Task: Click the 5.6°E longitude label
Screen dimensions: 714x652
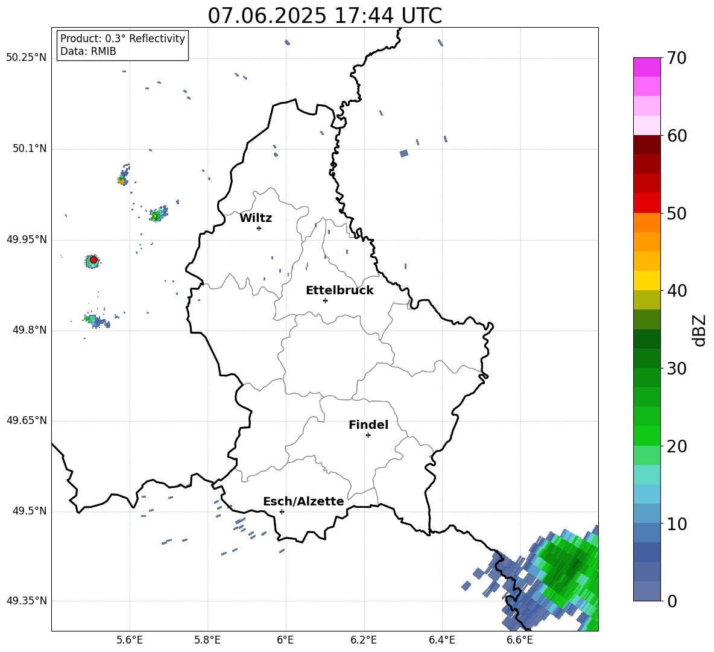Action: [130, 641]
